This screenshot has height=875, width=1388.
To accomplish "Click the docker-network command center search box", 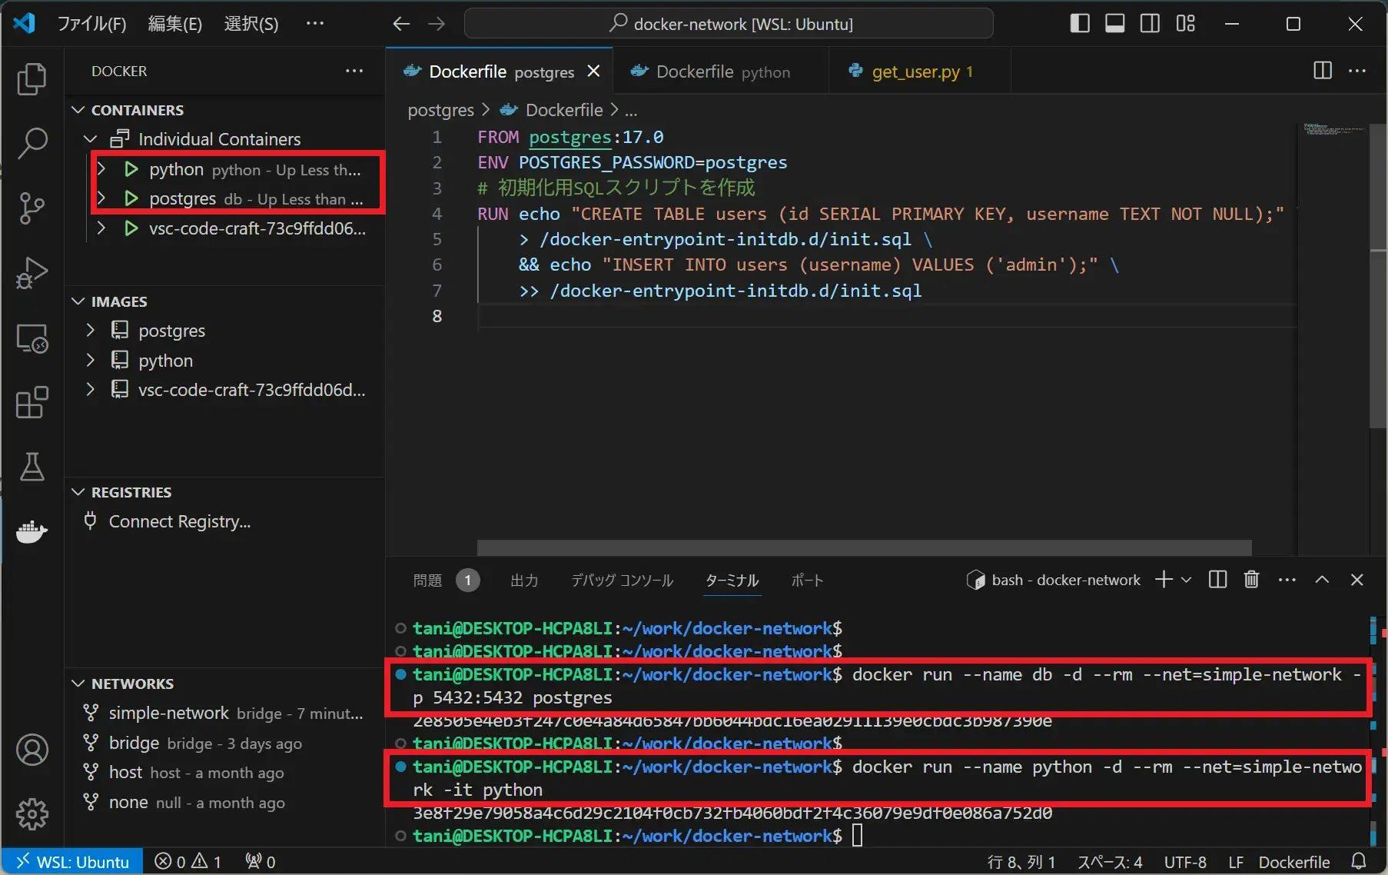I will pyautogui.click(x=729, y=24).
